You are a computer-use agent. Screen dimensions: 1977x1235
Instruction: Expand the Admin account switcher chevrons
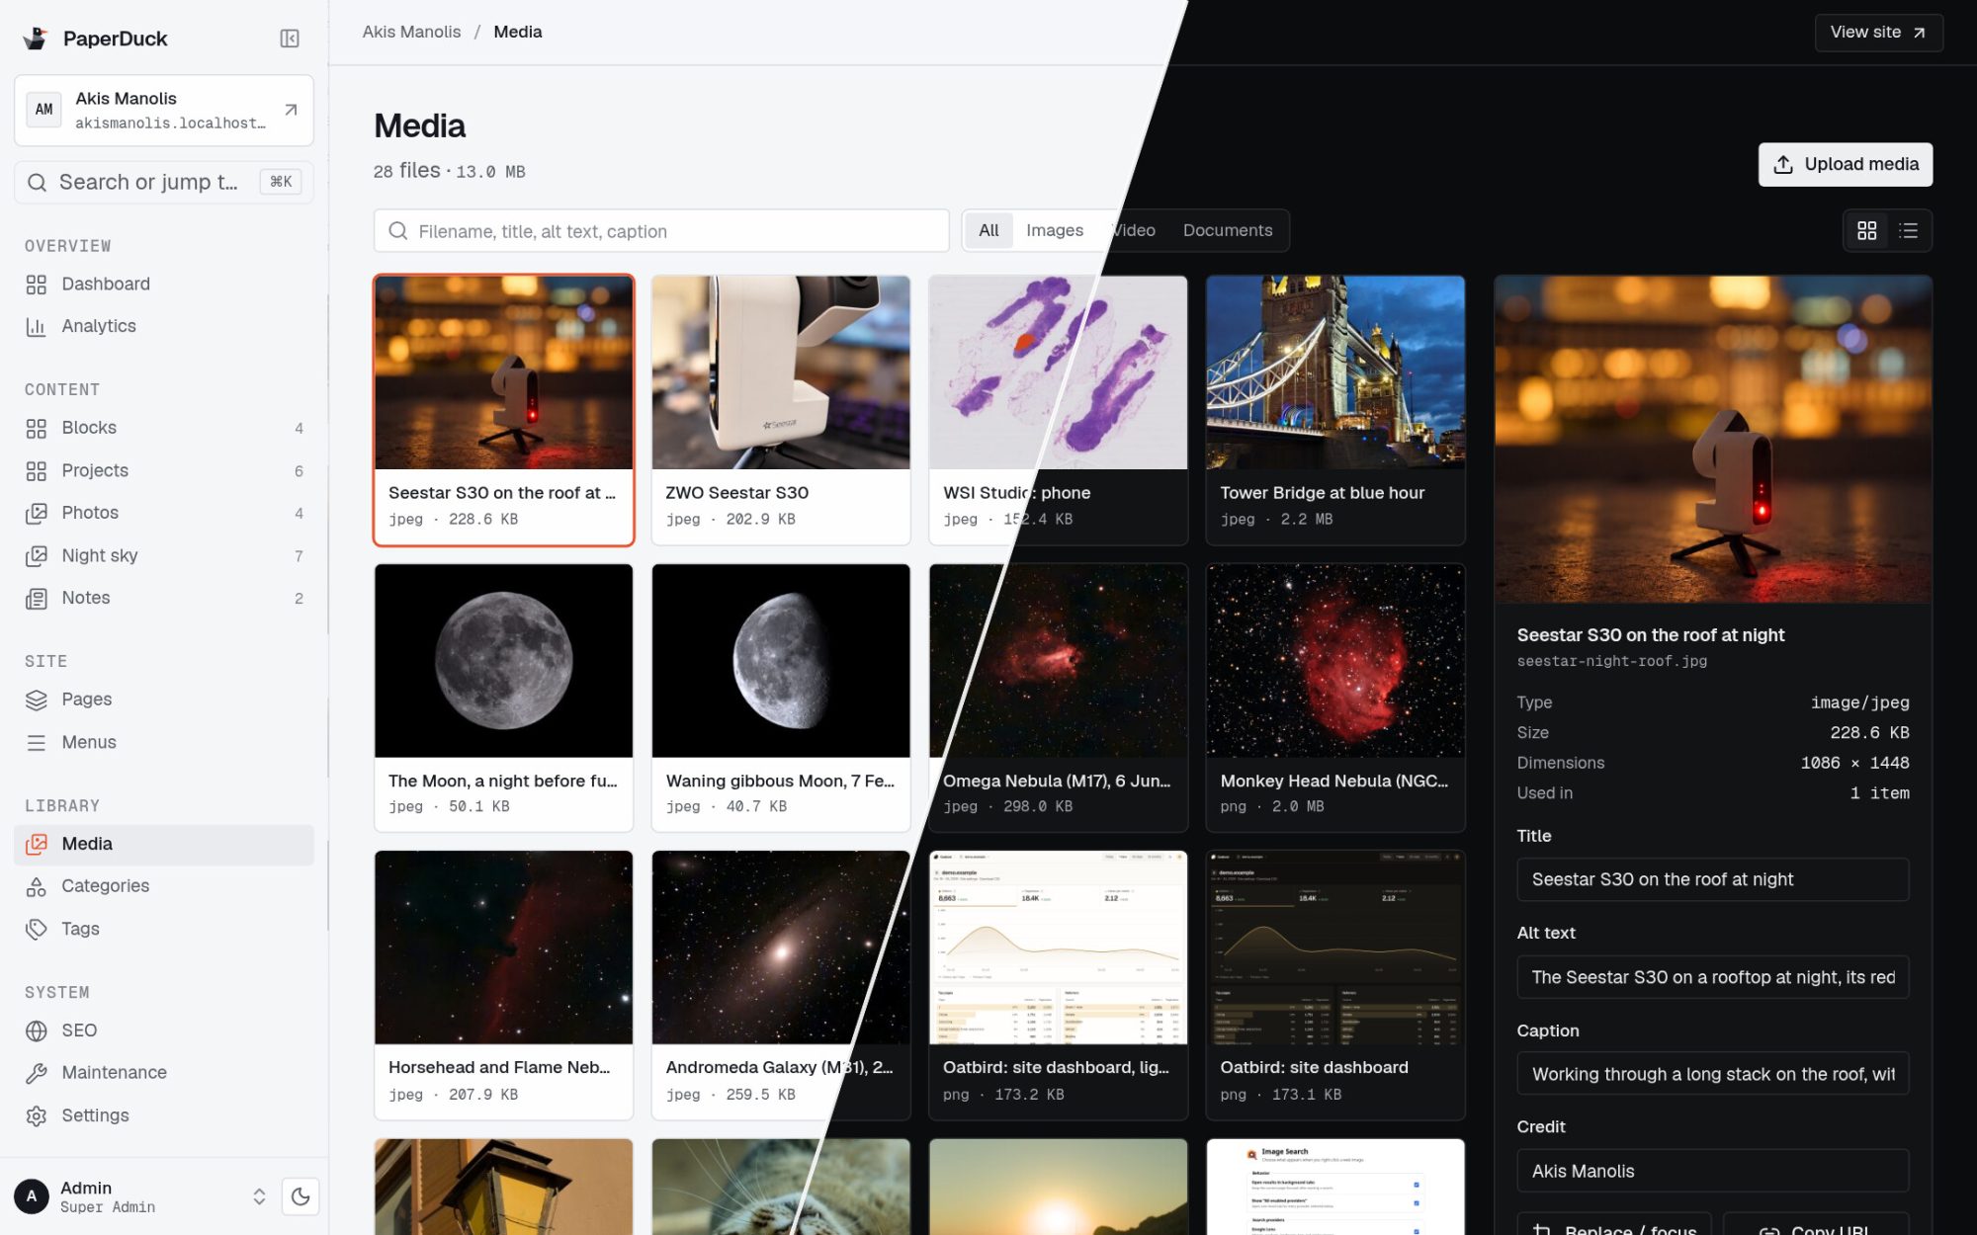point(259,1196)
